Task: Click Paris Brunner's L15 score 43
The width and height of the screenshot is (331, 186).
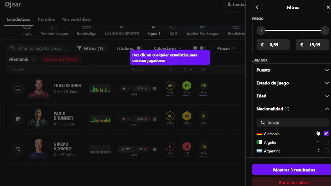Action: (x=187, y=116)
